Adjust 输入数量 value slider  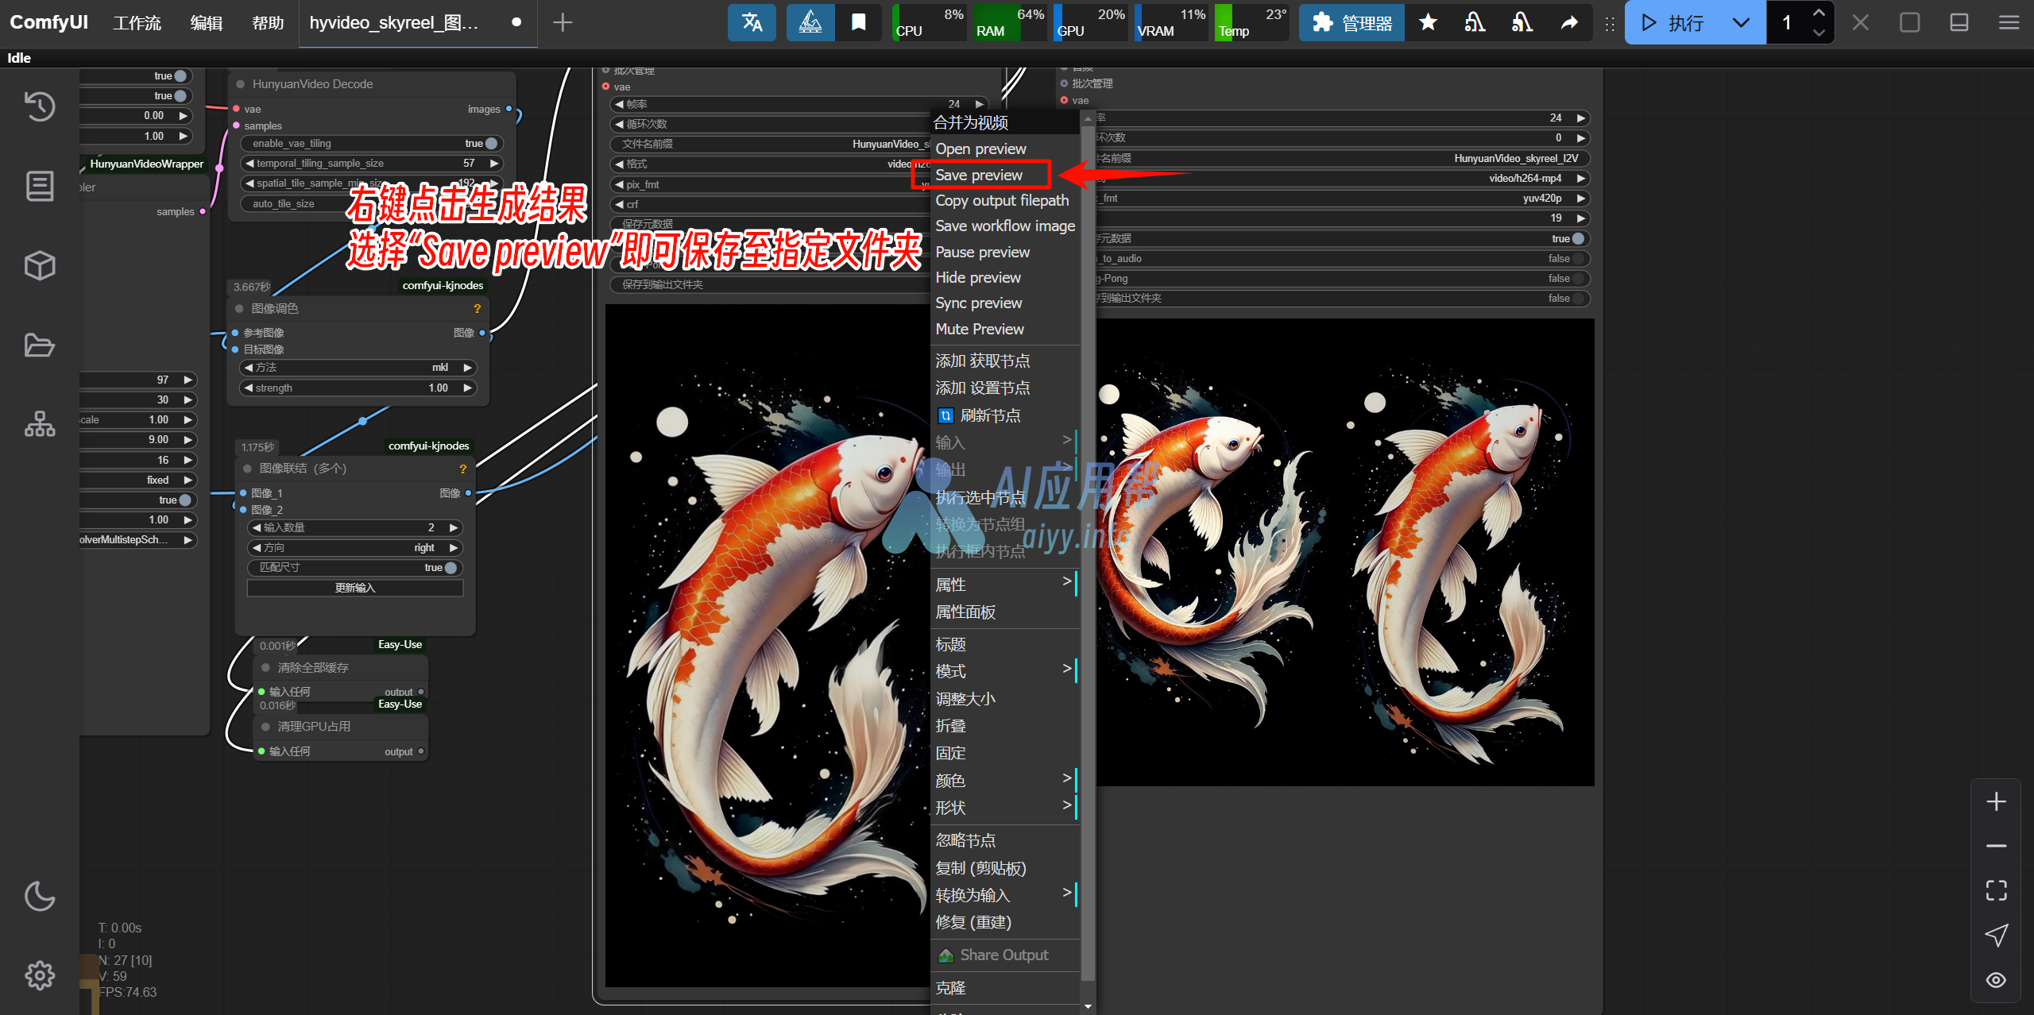(354, 527)
